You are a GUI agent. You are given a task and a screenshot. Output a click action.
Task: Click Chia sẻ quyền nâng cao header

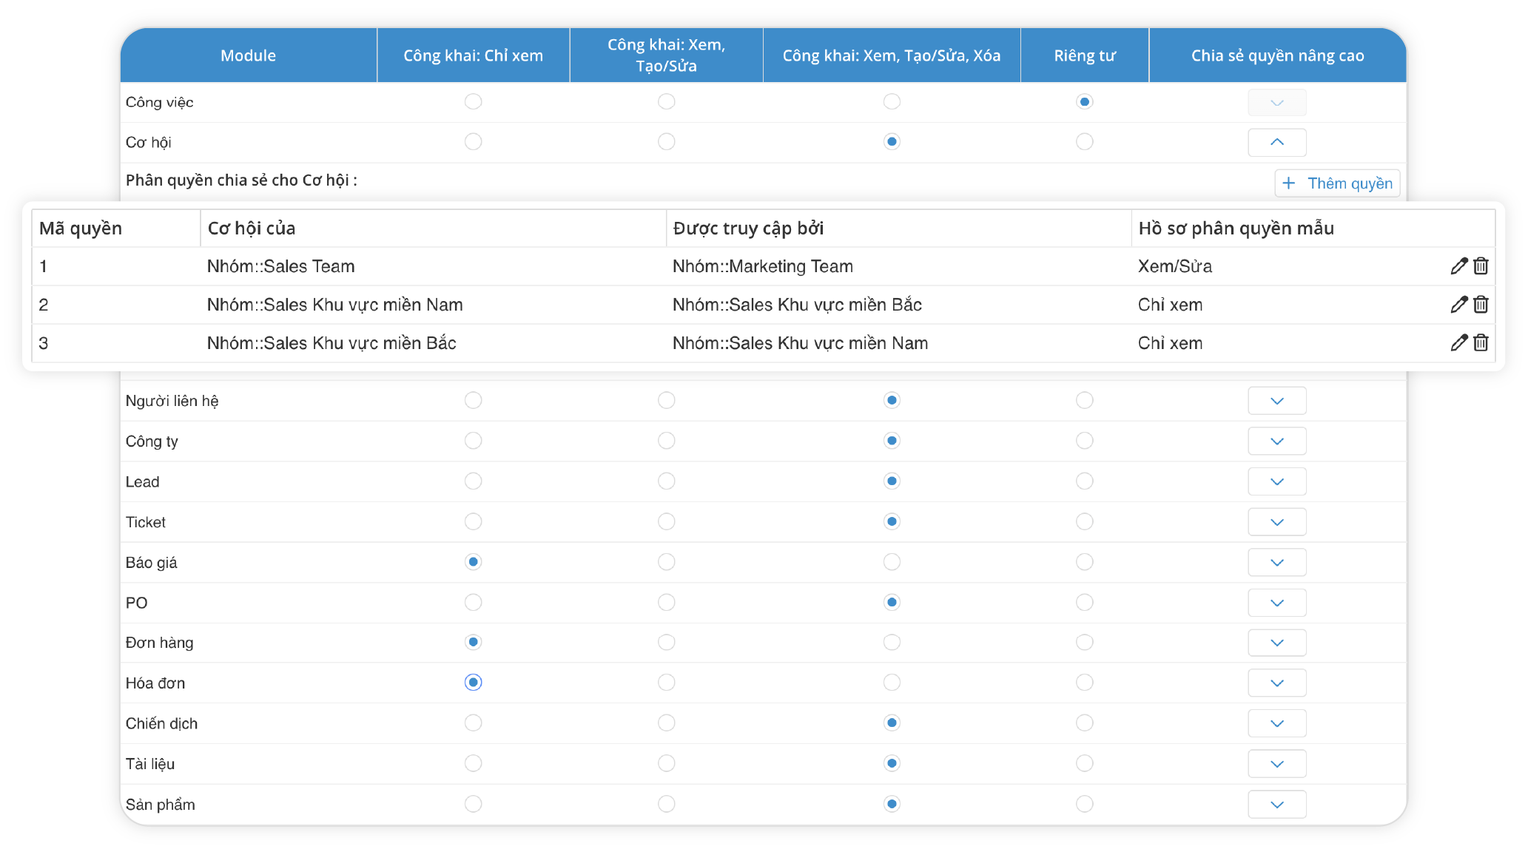pos(1277,55)
